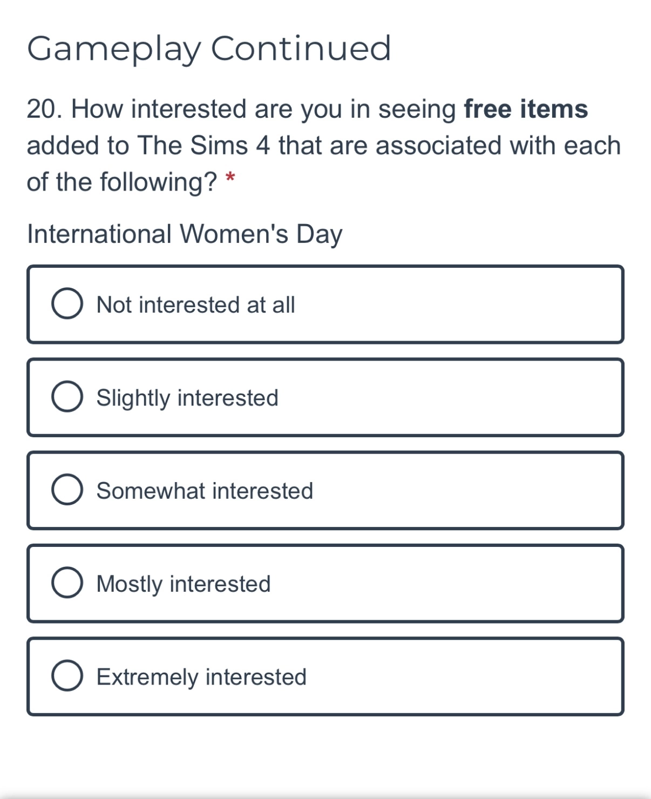Click 'of the following?' question text

tap(122, 182)
